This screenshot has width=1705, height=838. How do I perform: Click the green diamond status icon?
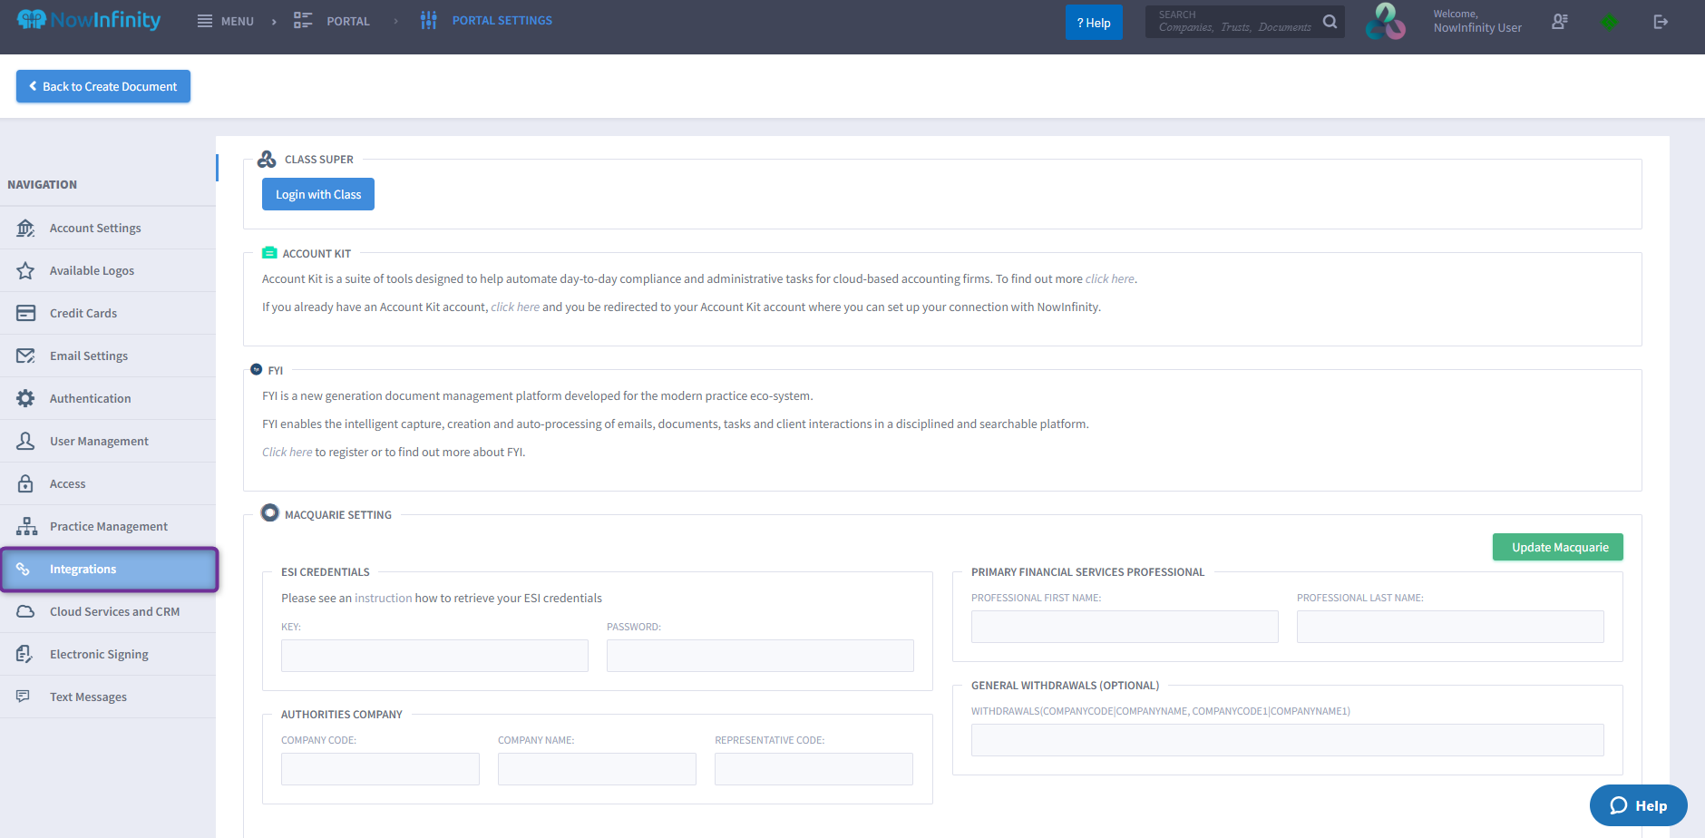click(x=1609, y=22)
